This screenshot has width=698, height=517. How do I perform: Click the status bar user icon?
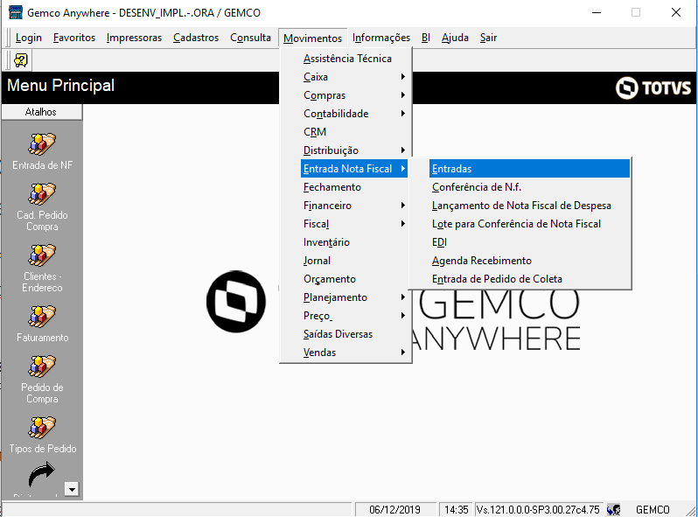pos(614,509)
